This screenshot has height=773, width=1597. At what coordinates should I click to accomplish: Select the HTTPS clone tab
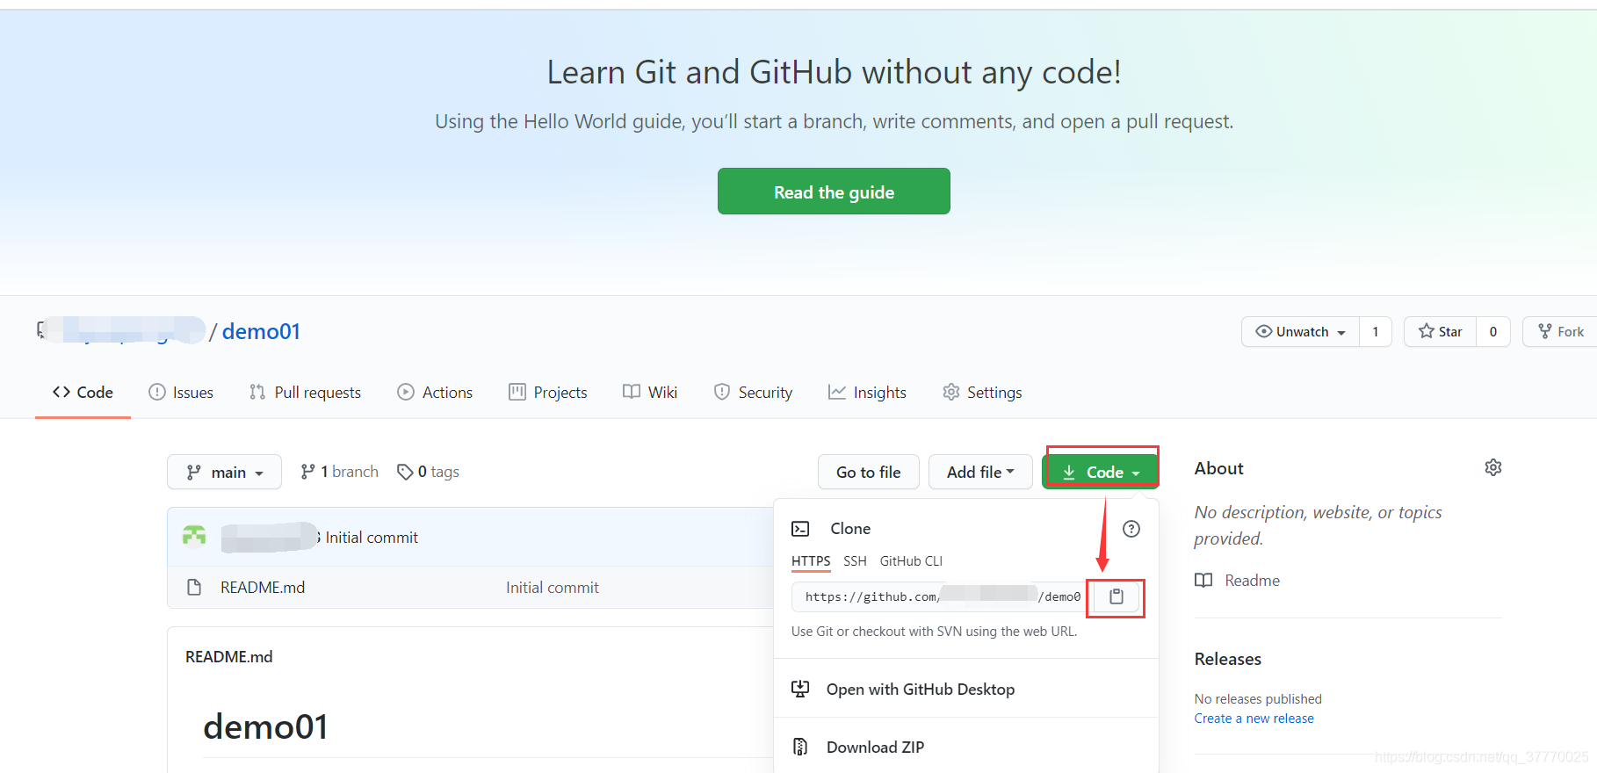click(x=811, y=560)
